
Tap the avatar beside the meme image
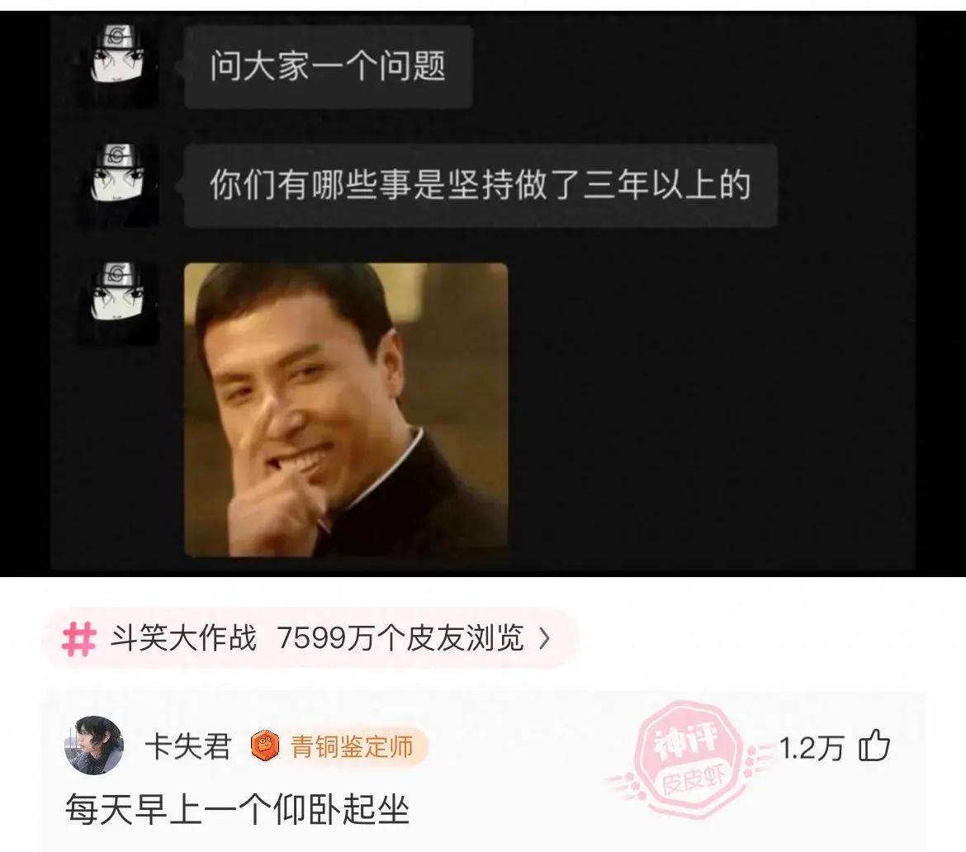point(117,303)
